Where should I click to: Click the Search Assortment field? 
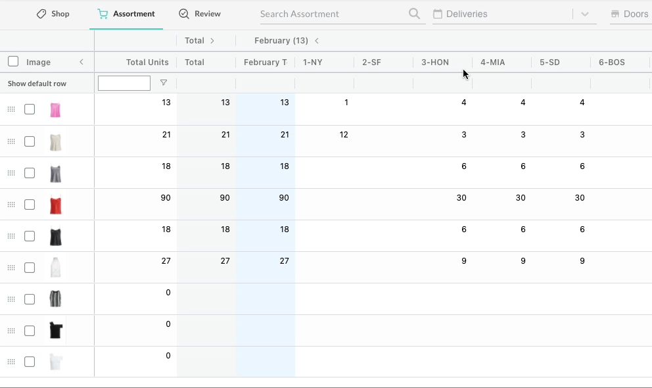(332, 14)
